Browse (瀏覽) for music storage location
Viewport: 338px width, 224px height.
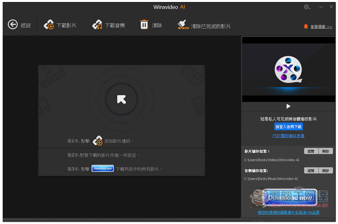coord(311,171)
